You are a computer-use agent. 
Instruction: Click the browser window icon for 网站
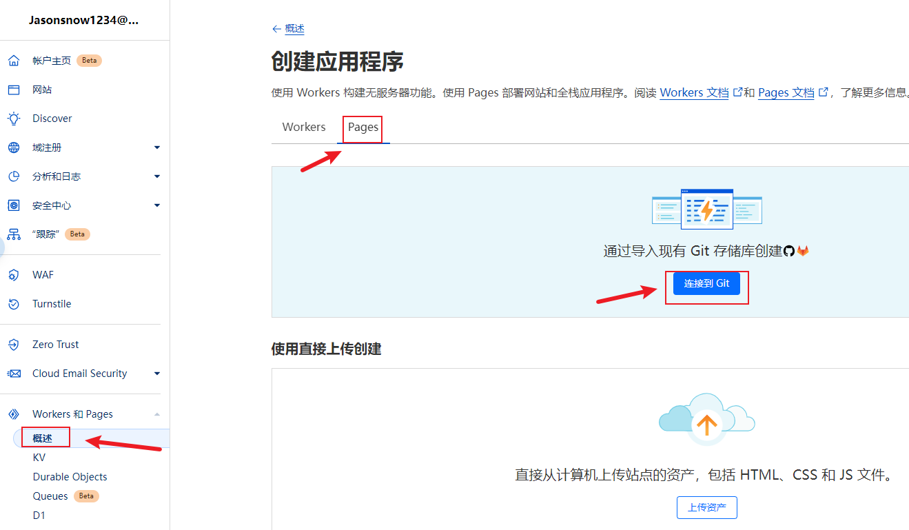coord(13,90)
